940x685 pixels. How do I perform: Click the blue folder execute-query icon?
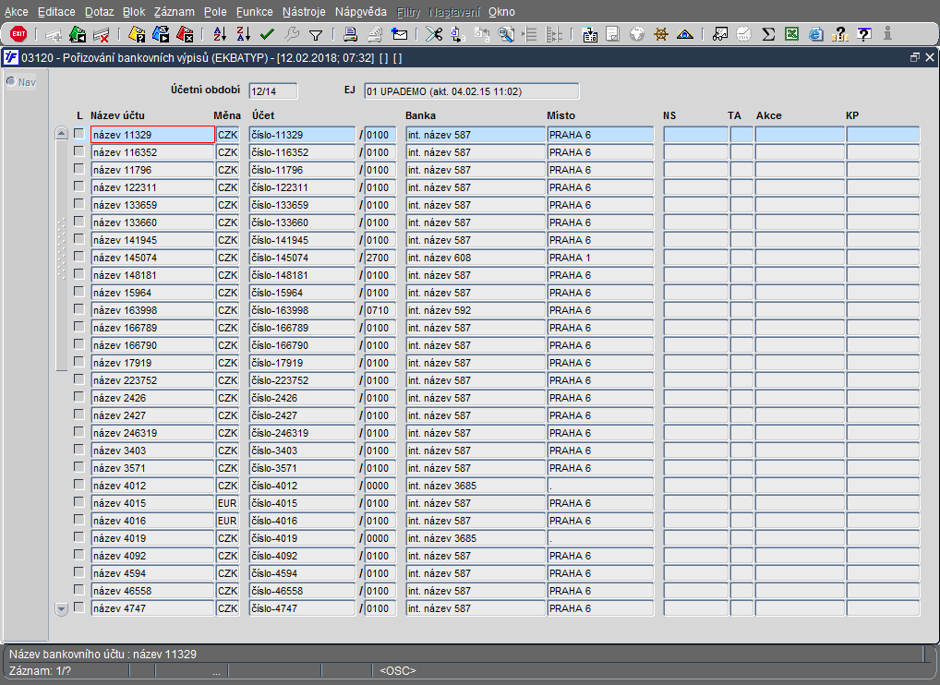click(161, 34)
